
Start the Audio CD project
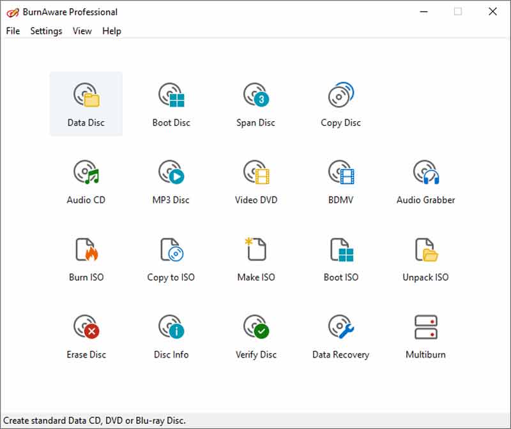86,174
